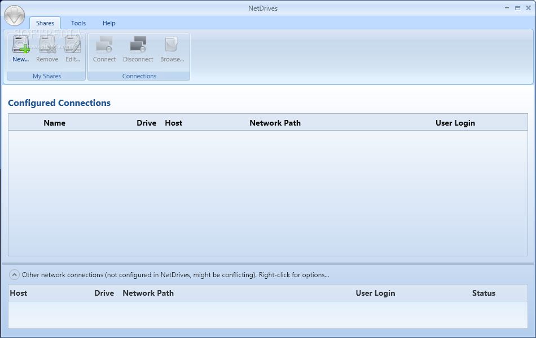
Task: Click the Configured Connections heading
Action: (x=59, y=103)
